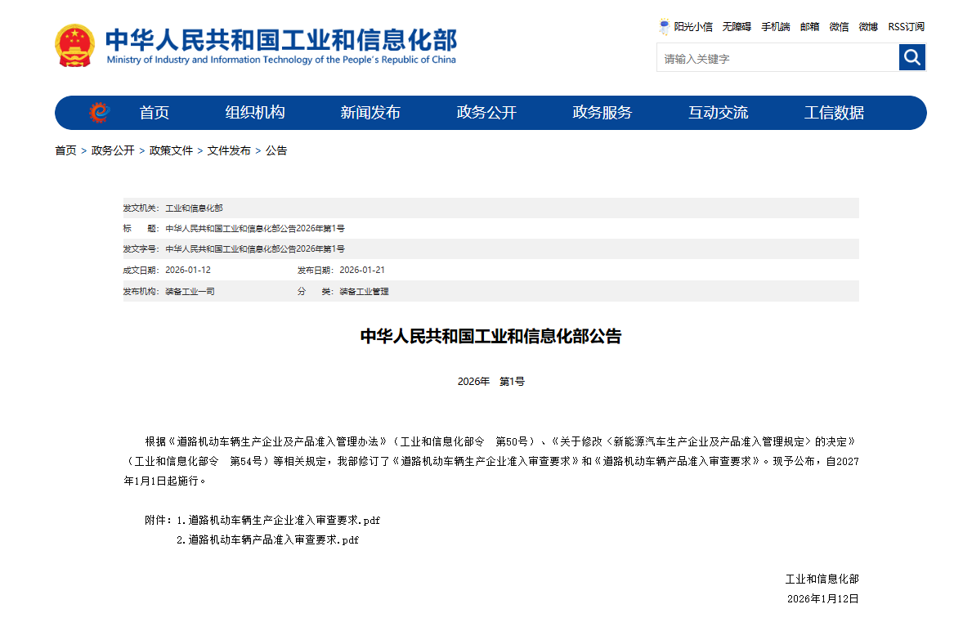Image resolution: width=963 pixels, height=631 pixels.
Task: Open 无障碍 accessibility link
Action: tap(737, 26)
